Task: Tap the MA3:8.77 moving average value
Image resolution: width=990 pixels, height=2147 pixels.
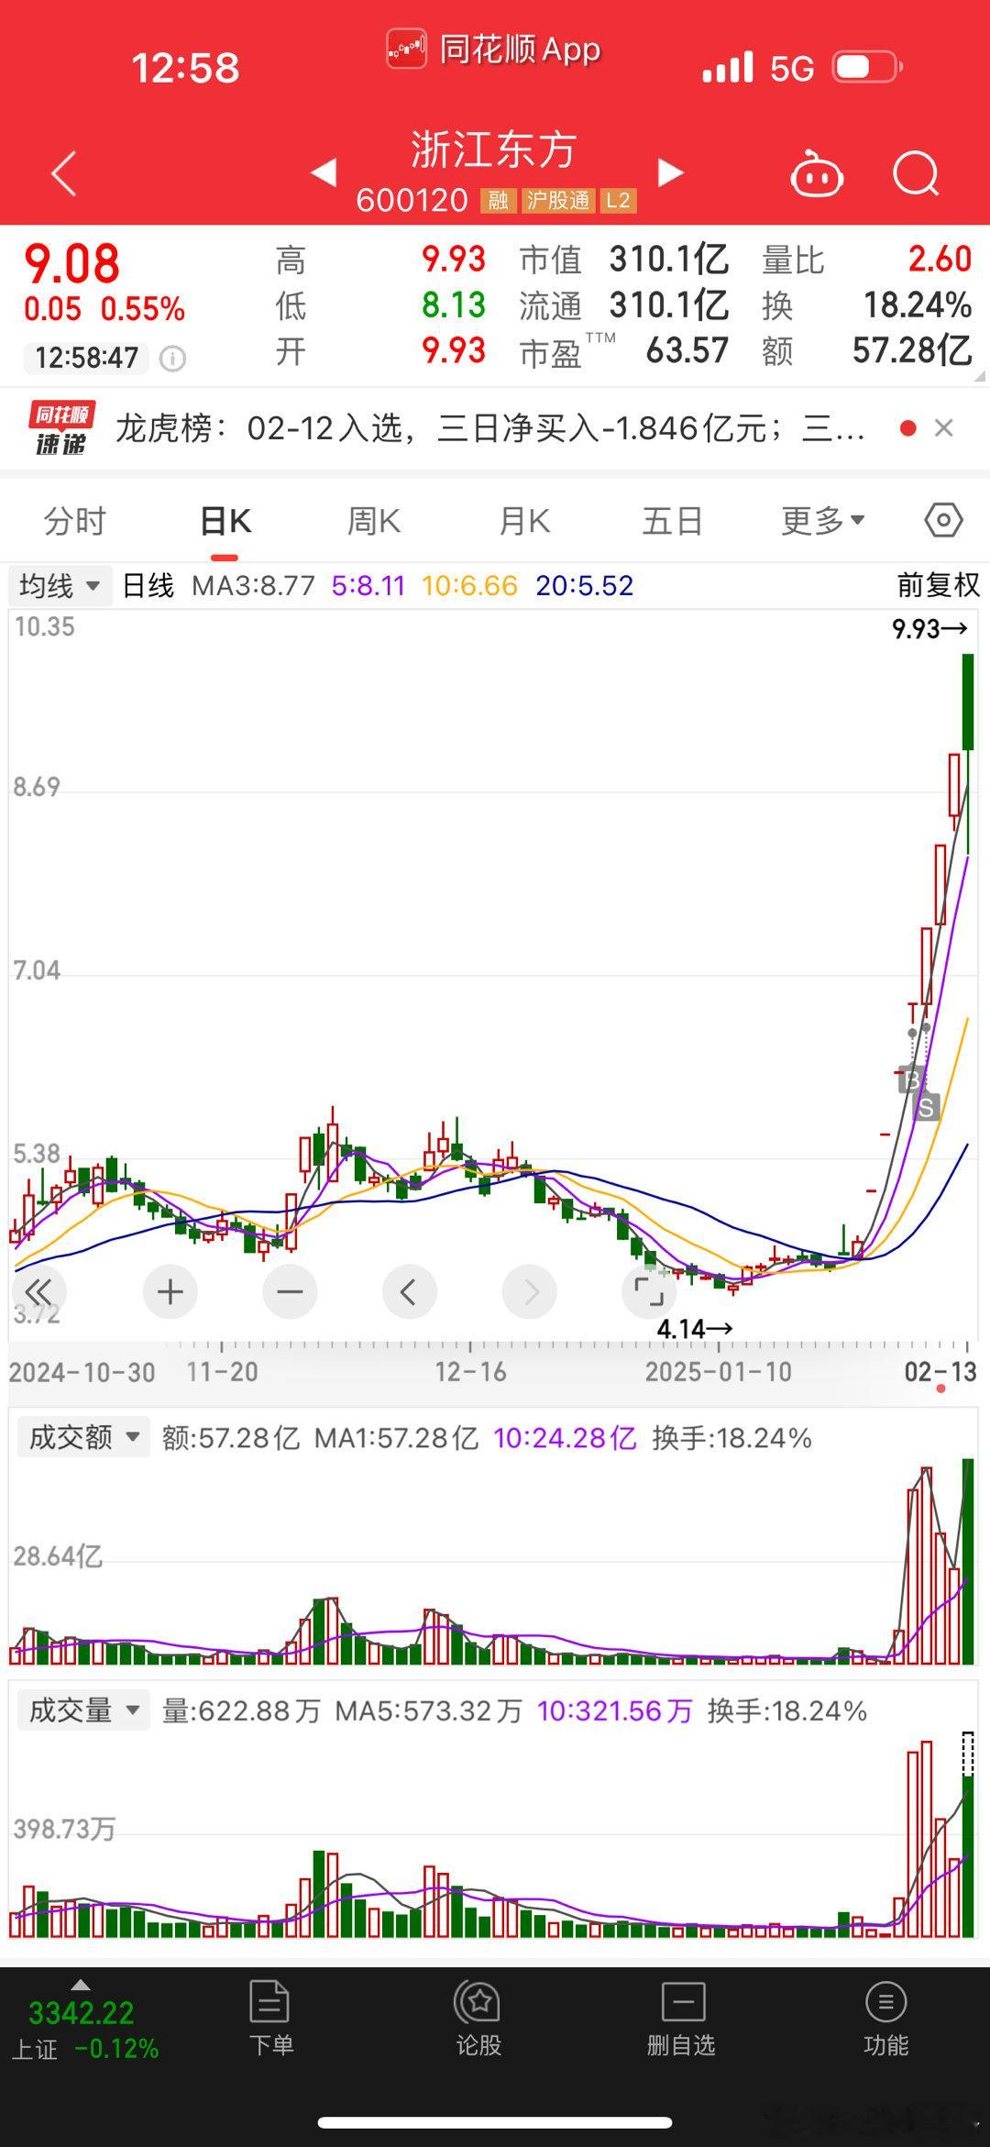Action: coord(253,585)
